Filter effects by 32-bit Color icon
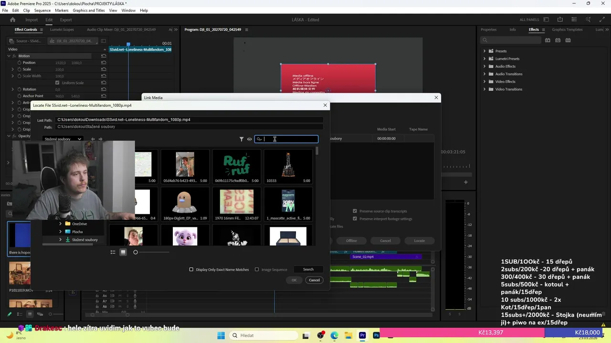611x343 pixels. click(558, 40)
